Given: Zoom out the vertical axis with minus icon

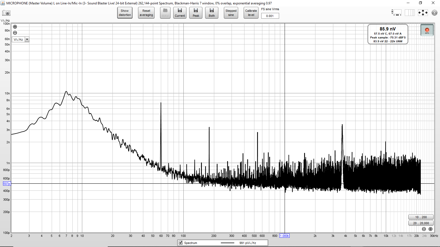Looking at the screenshot, I should point(15,33).
